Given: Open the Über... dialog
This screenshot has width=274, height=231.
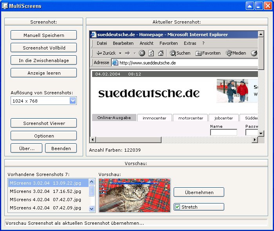Looking at the screenshot, I should (26, 148).
